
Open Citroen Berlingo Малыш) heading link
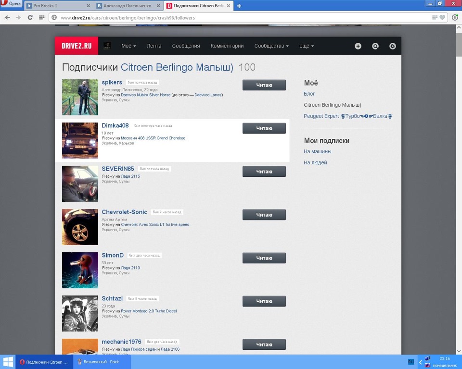177,67
